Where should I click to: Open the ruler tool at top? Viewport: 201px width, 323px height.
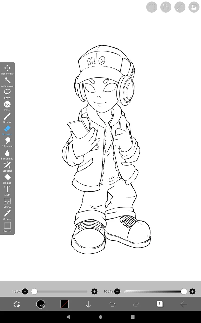pos(180,7)
